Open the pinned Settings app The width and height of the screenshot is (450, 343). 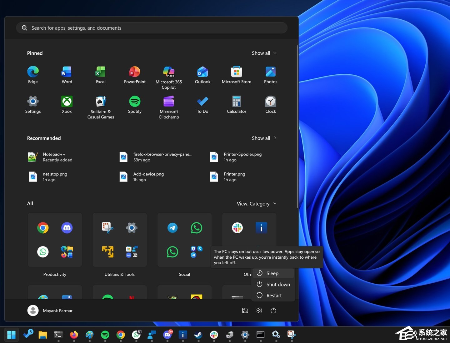[x=33, y=105]
